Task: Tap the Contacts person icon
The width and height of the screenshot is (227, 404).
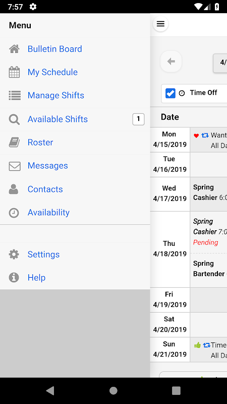Action: [x=14, y=189]
